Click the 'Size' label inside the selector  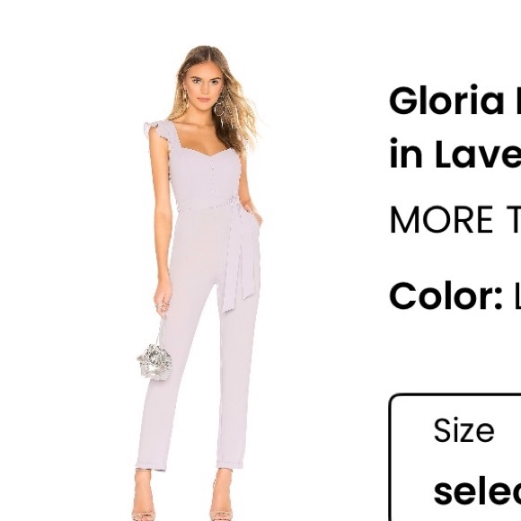click(464, 430)
